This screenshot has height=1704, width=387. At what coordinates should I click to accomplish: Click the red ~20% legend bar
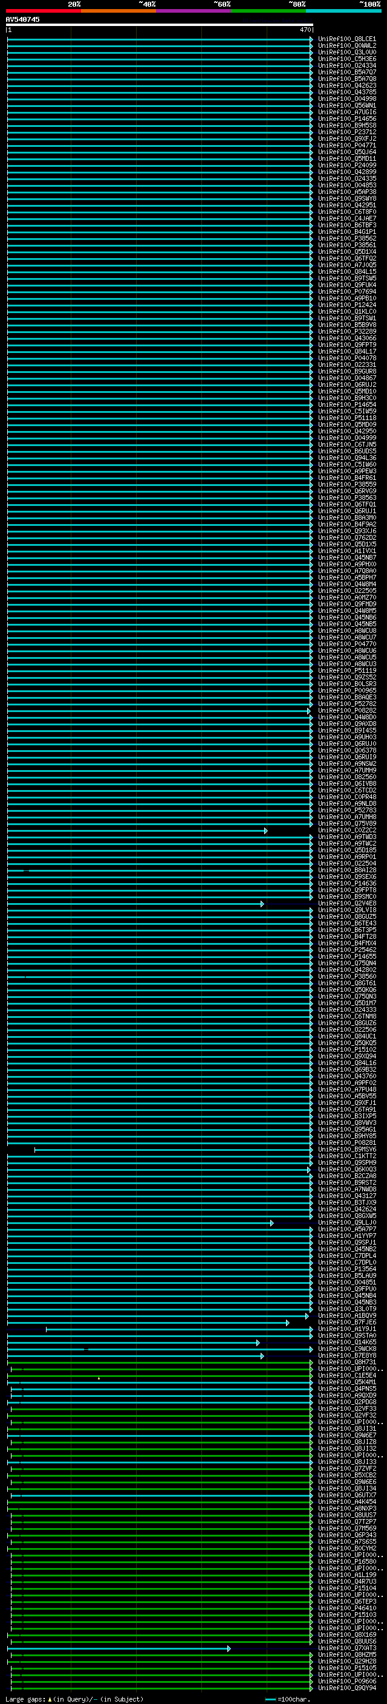click(x=43, y=11)
